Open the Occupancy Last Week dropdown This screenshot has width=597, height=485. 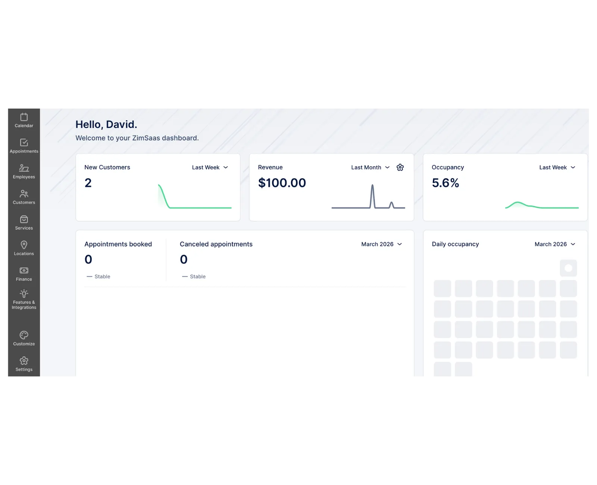[557, 168]
